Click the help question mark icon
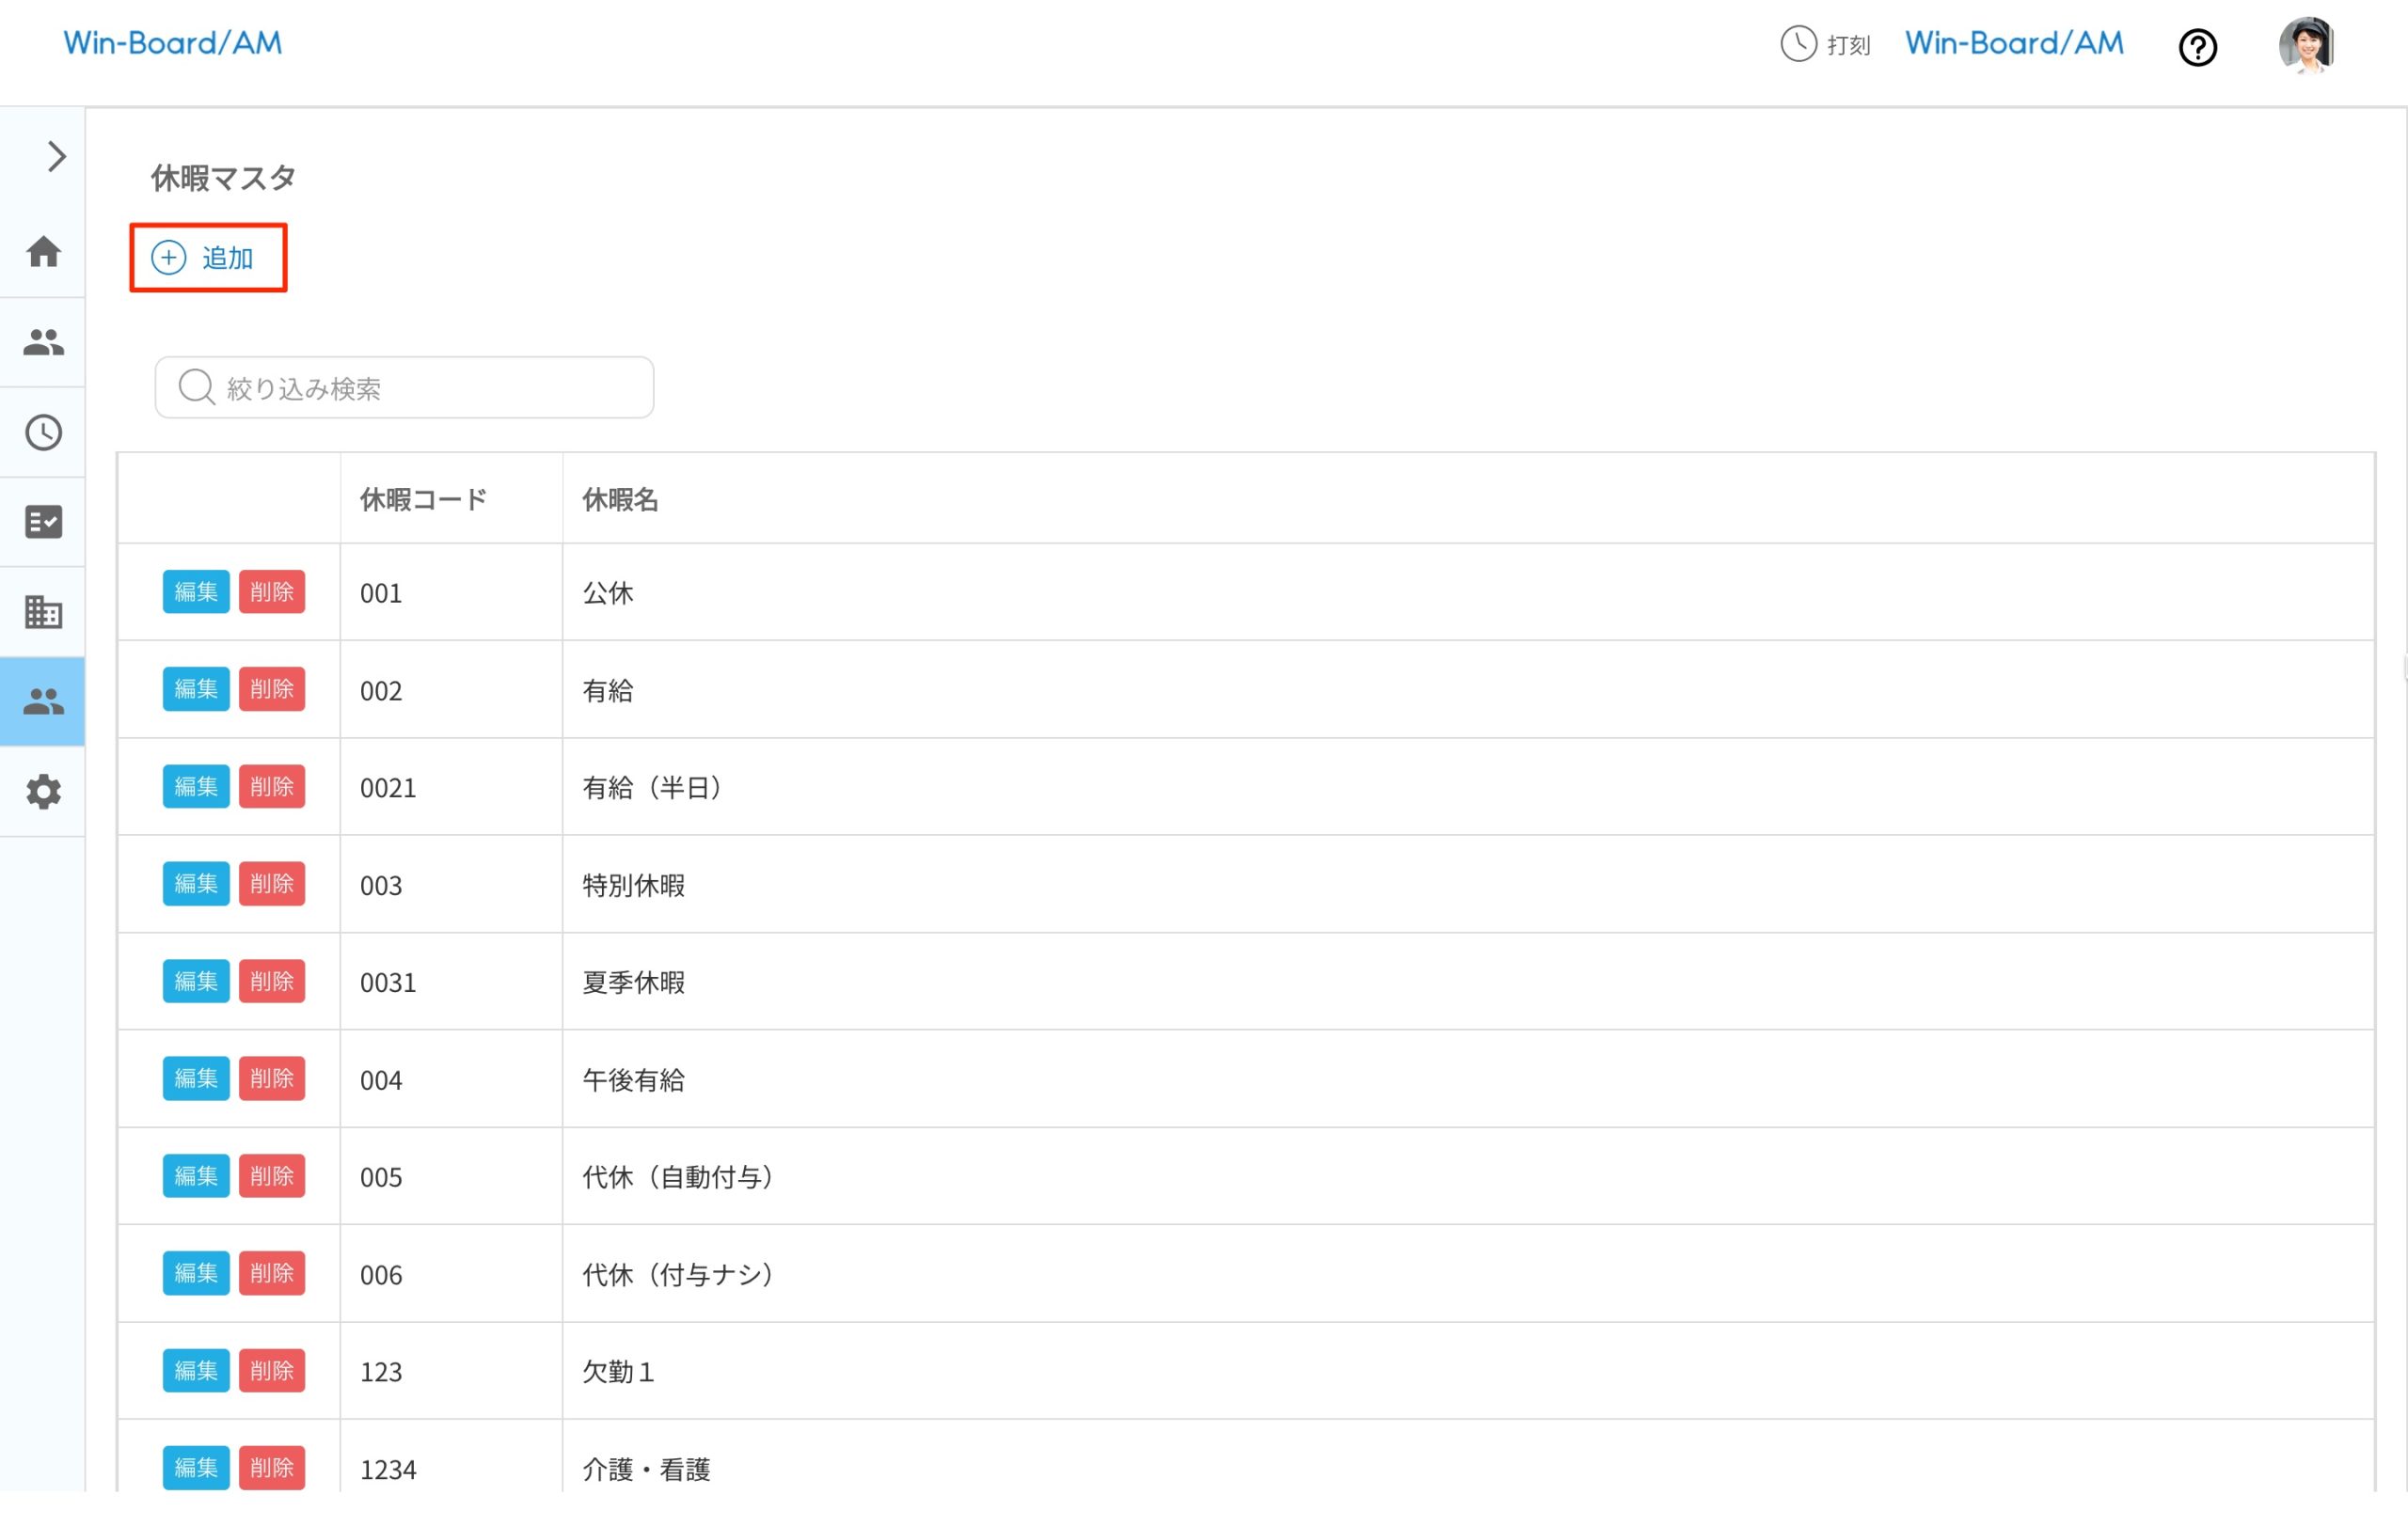Viewport: 2408px width, 1526px height. pyautogui.click(x=2197, y=47)
